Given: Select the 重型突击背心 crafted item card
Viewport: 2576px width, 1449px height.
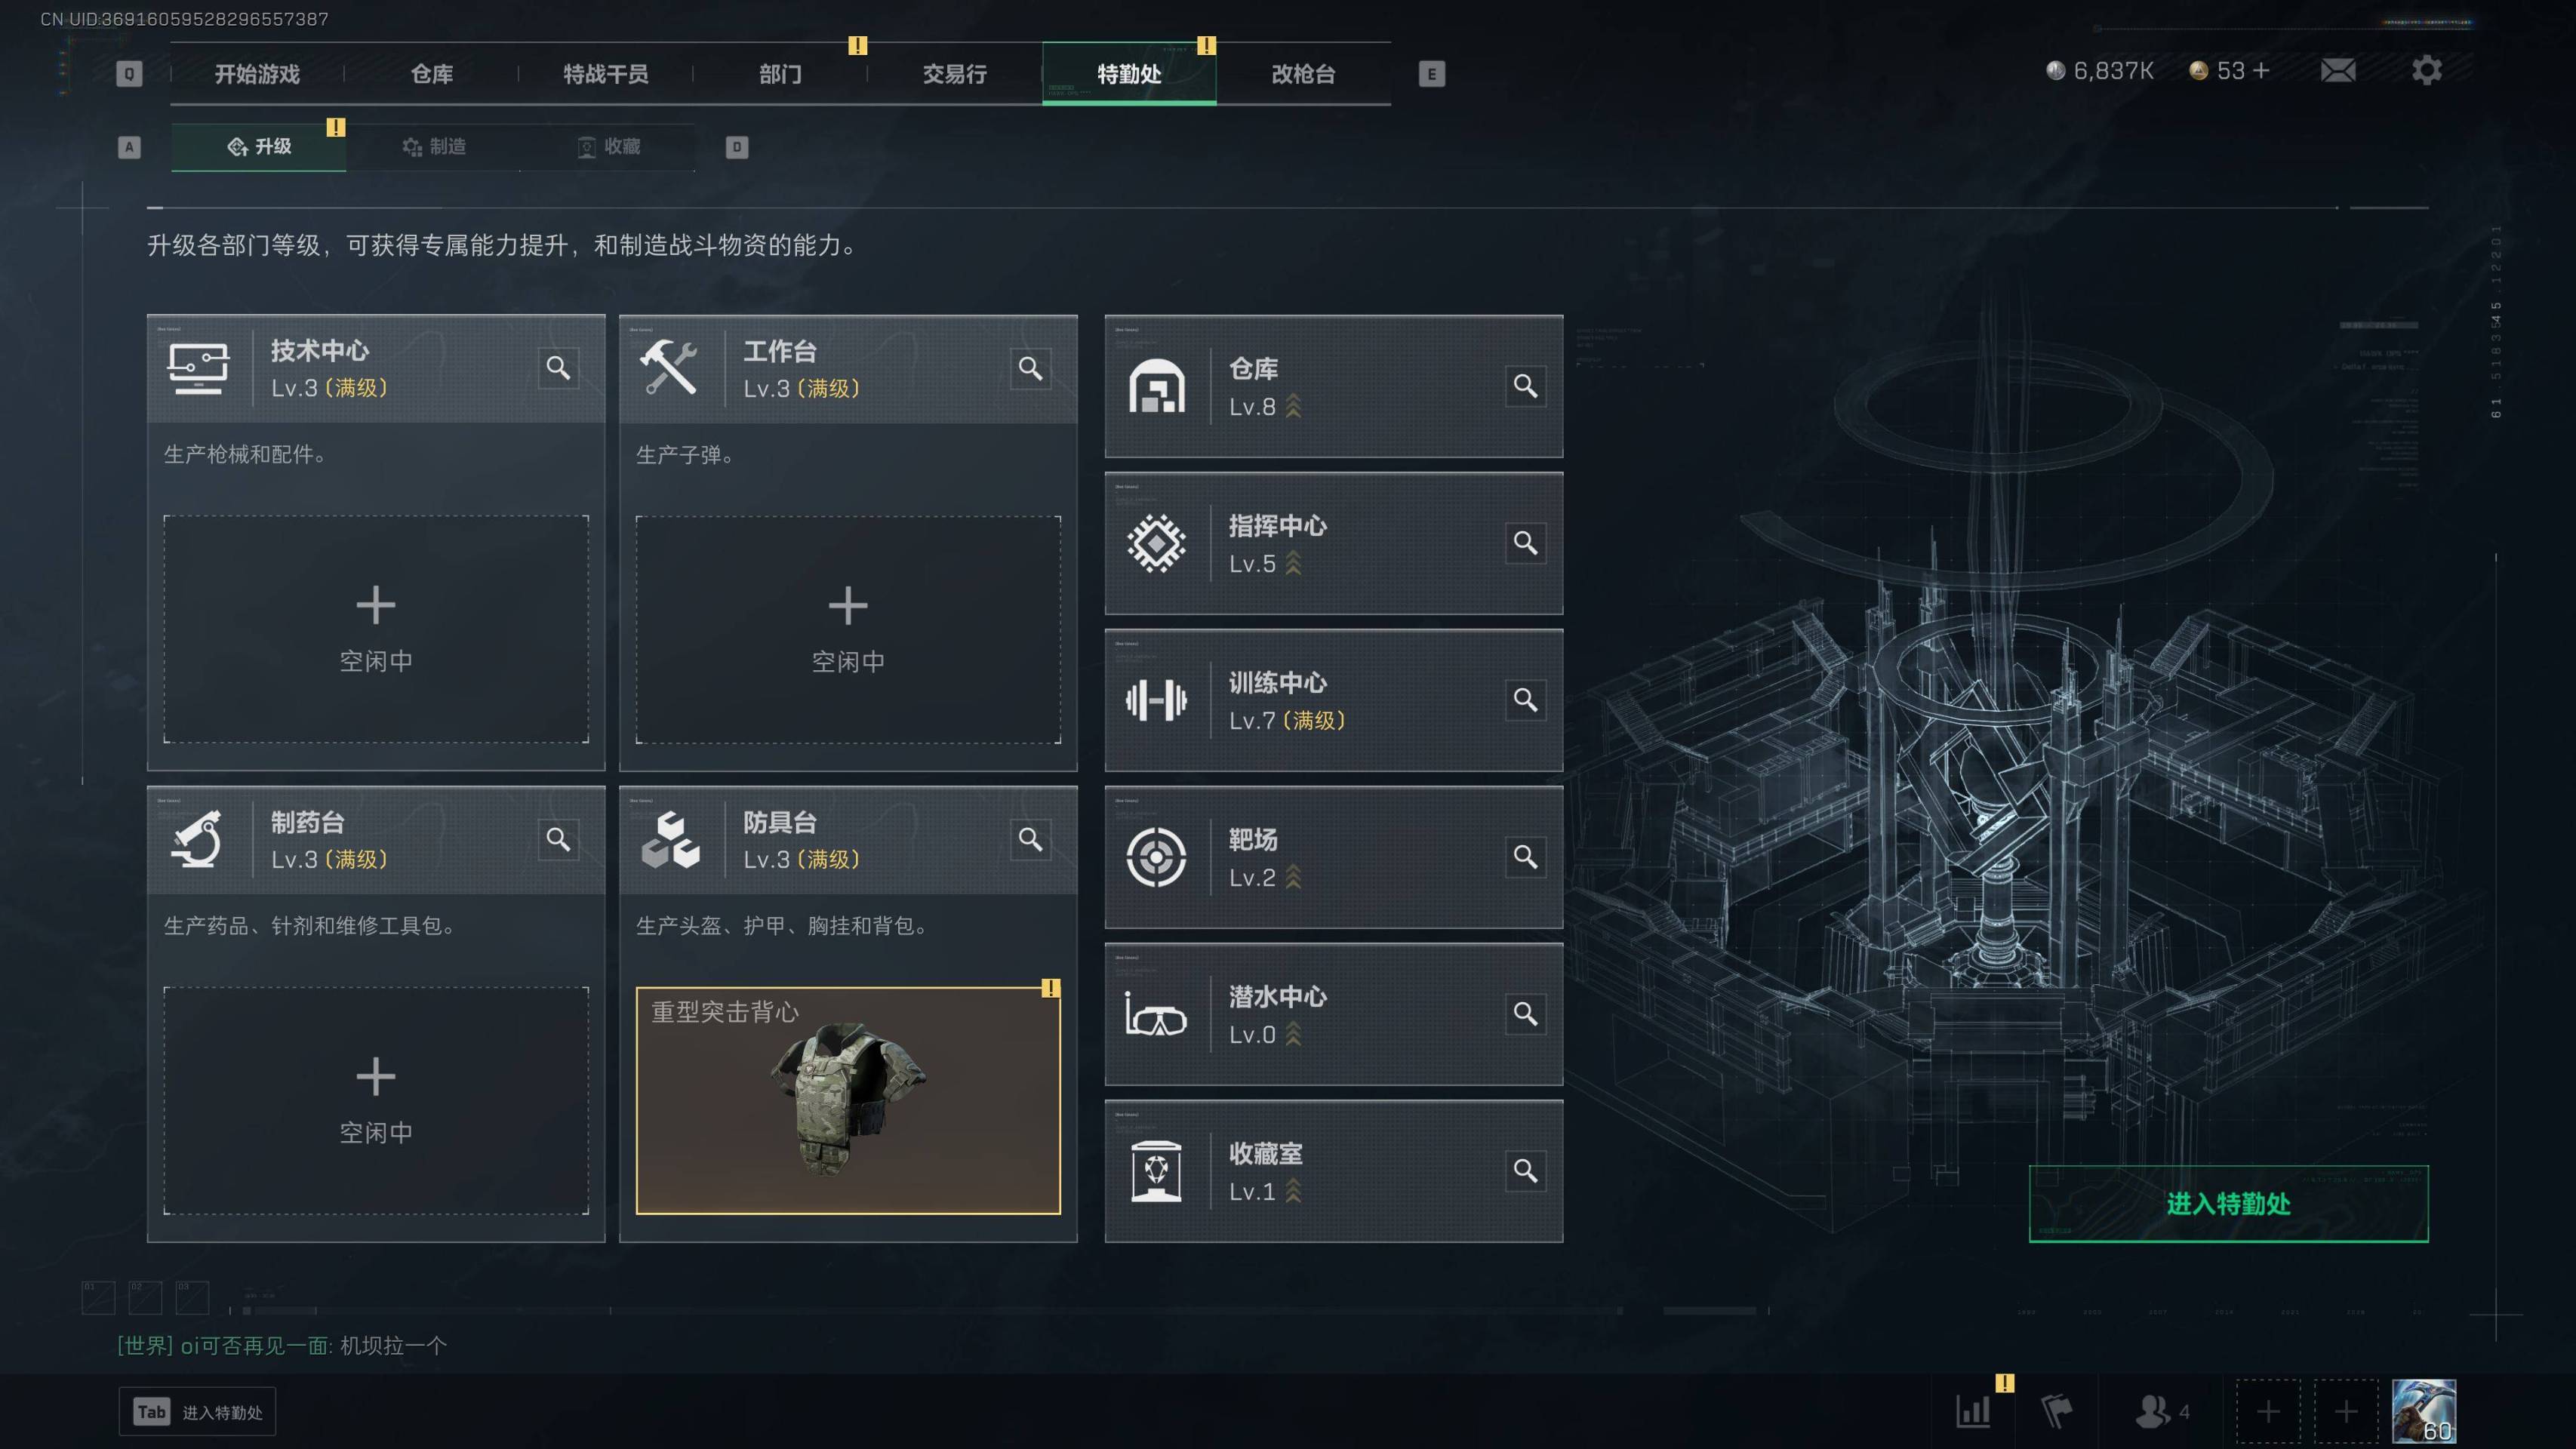Looking at the screenshot, I should (x=848, y=1101).
